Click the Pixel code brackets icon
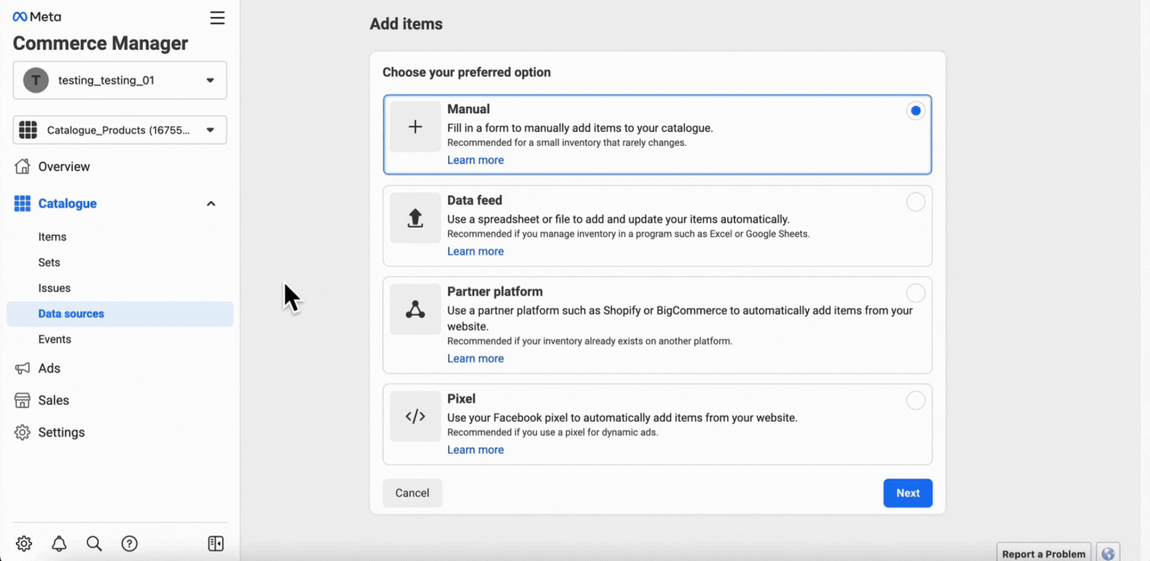 click(x=415, y=417)
